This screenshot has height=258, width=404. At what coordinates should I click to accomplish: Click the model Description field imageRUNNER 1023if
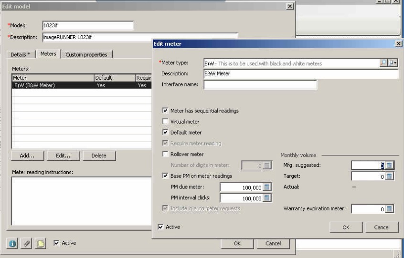tap(139, 37)
